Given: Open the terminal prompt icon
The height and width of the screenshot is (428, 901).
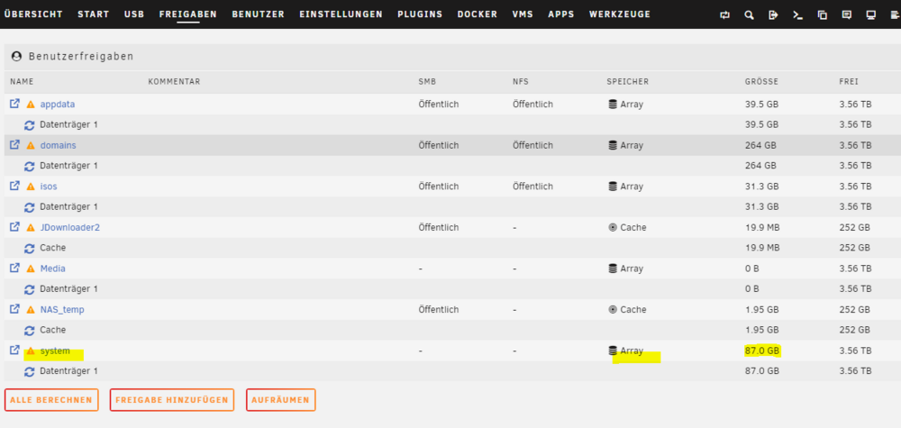Looking at the screenshot, I should [797, 15].
